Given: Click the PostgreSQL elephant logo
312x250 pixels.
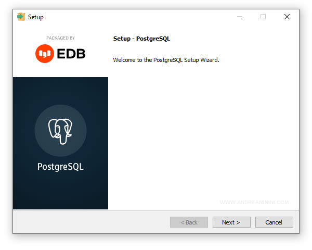Looking at the screenshot, I should click(60, 131).
